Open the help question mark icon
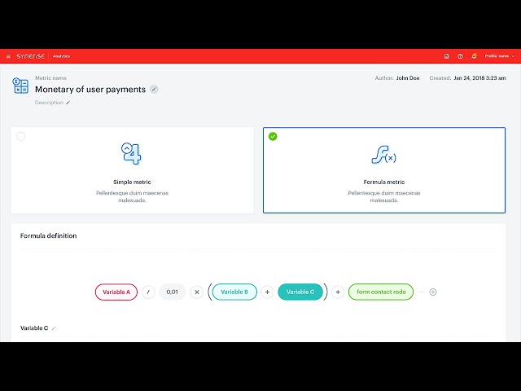521x391 pixels. pyautogui.click(x=460, y=56)
